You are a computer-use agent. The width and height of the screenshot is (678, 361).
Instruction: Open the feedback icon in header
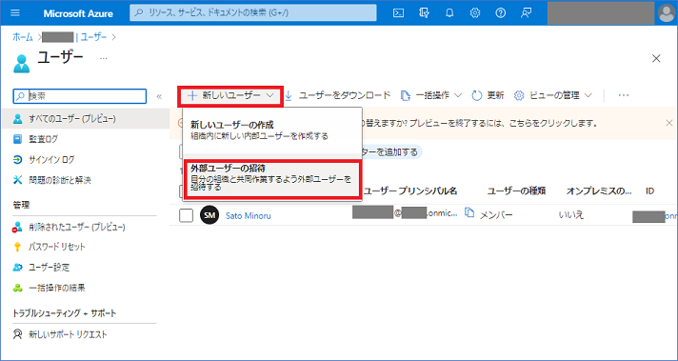pos(526,13)
